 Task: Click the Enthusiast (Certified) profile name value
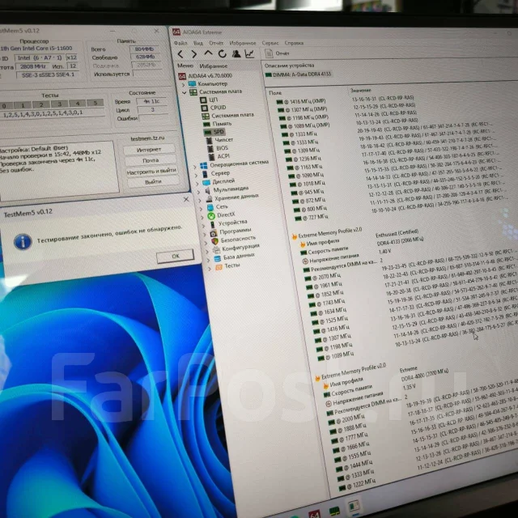[x=397, y=233]
